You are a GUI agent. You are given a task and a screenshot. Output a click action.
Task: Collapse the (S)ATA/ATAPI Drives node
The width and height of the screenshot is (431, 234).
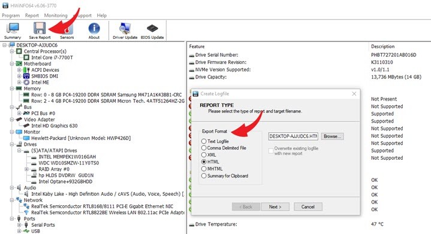[x=19, y=150]
